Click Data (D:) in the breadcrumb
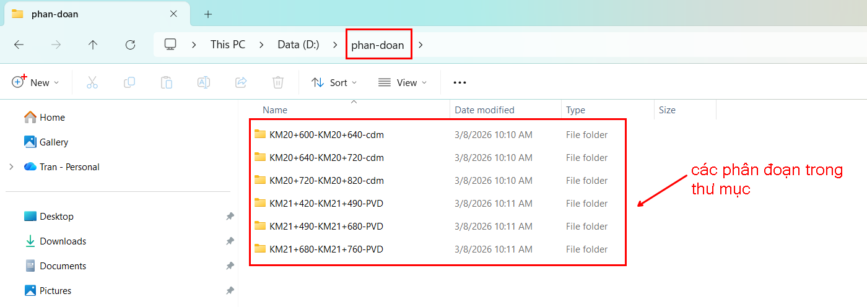 click(298, 45)
